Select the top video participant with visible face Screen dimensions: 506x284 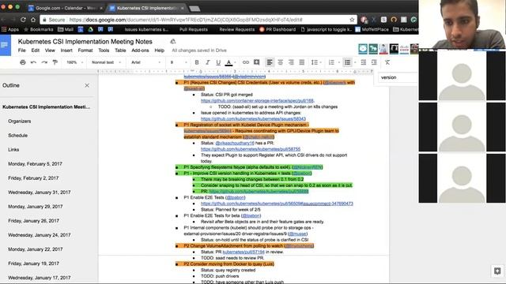coord(462,24)
